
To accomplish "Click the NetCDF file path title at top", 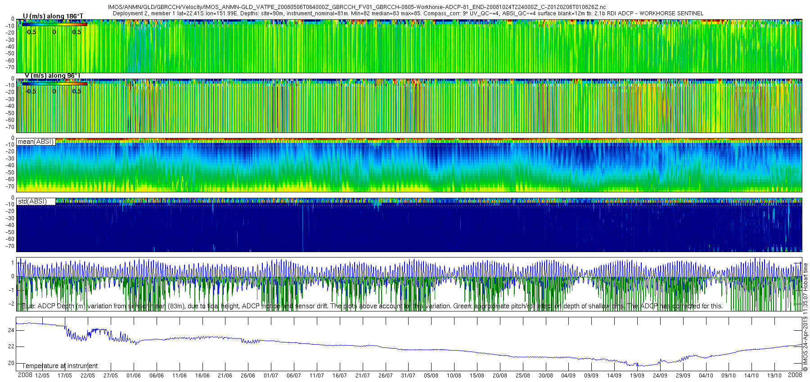I will point(356,7).
